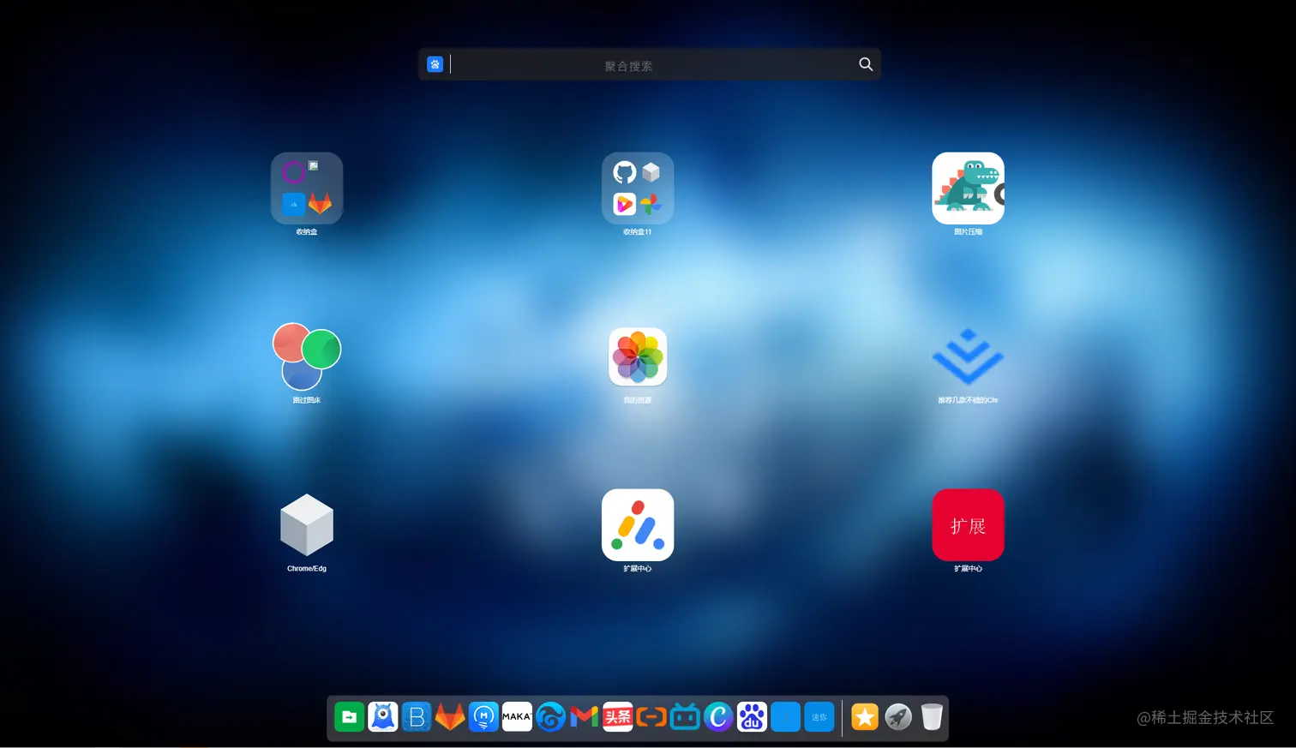
Task: Open the white cube Chrome/Edg icon
Action: coord(307,524)
